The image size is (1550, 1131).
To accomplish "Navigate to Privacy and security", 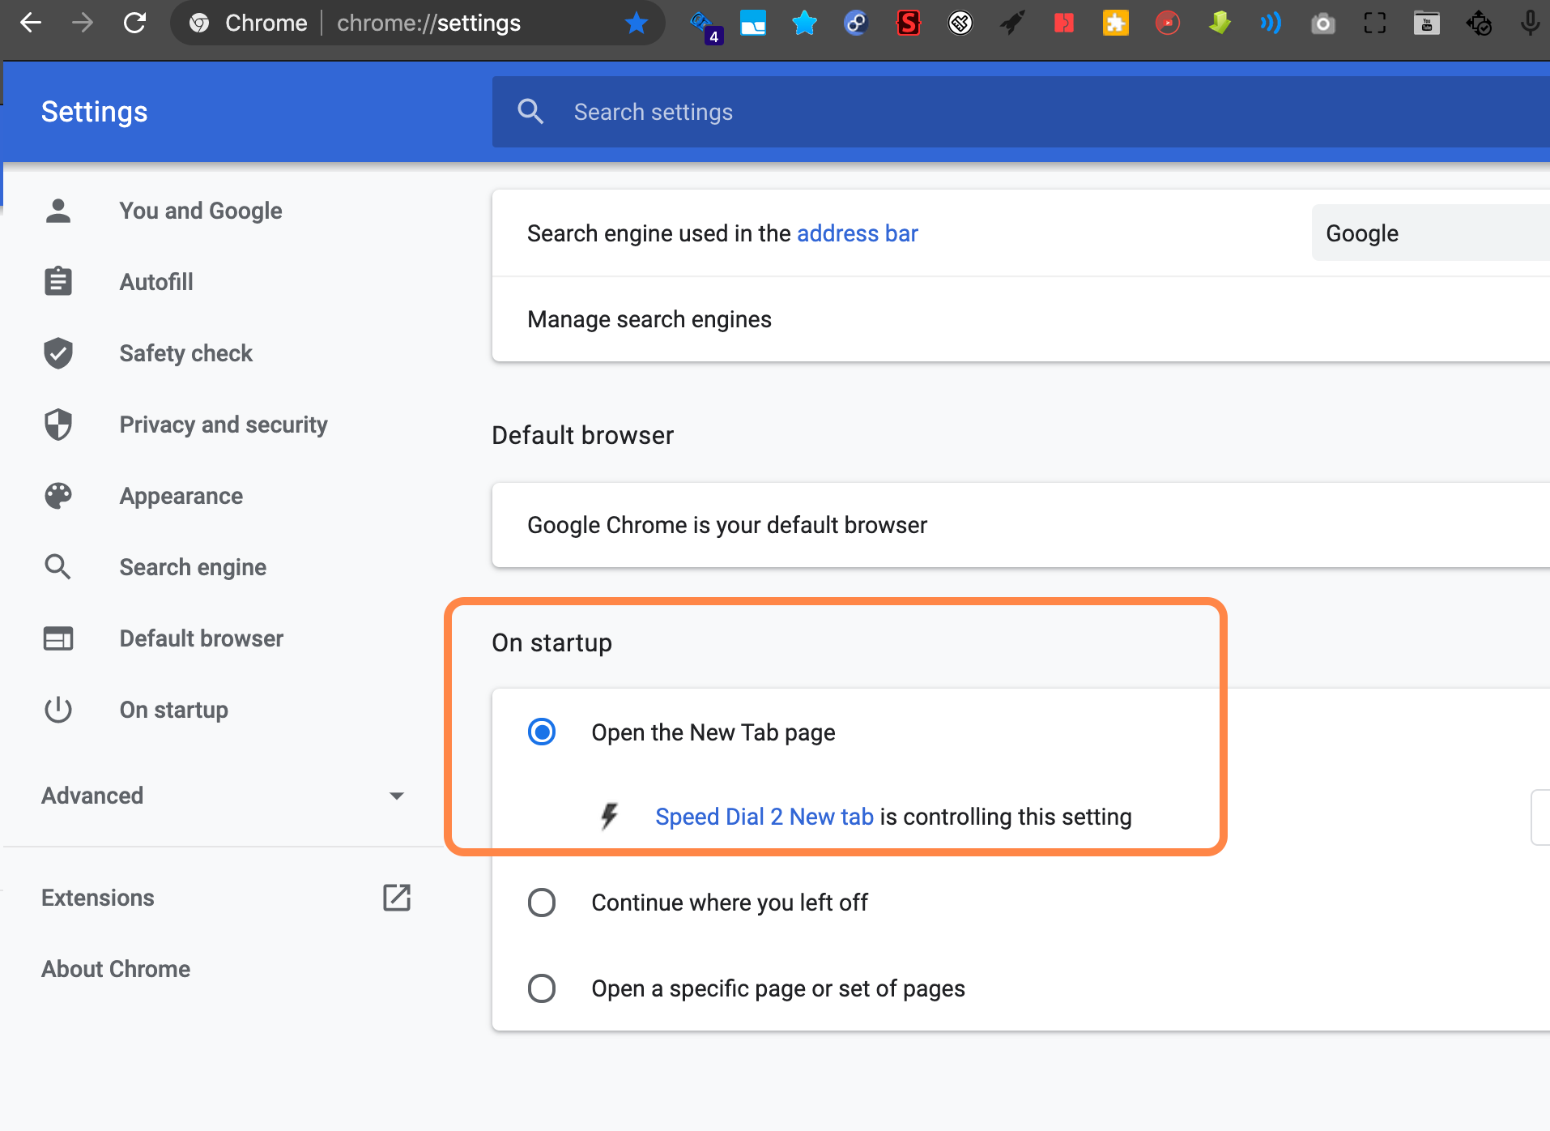I will [224, 425].
